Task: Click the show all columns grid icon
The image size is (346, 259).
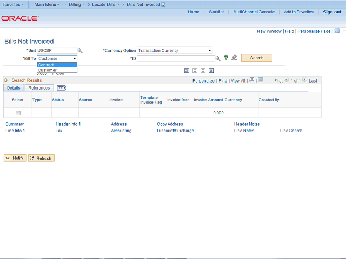Action: 61,88
